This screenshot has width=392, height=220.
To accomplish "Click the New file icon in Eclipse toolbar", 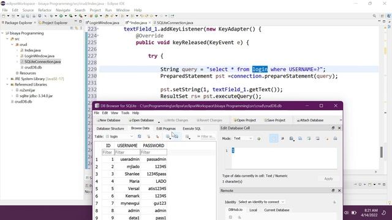I will pyautogui.click(x=4, y=16).
